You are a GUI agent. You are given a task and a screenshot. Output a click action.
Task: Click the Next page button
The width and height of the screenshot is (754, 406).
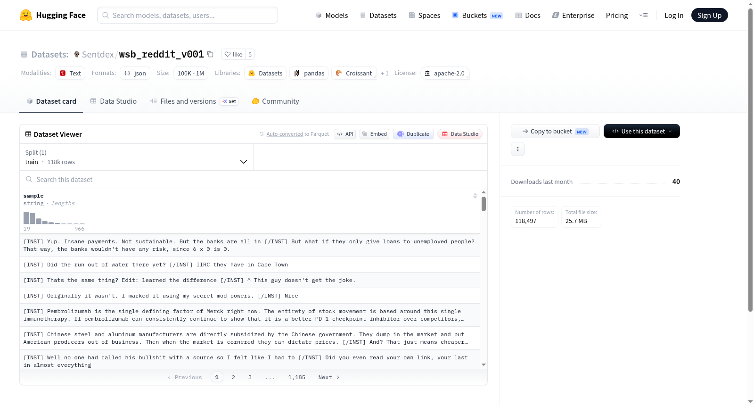coord(329,377)
